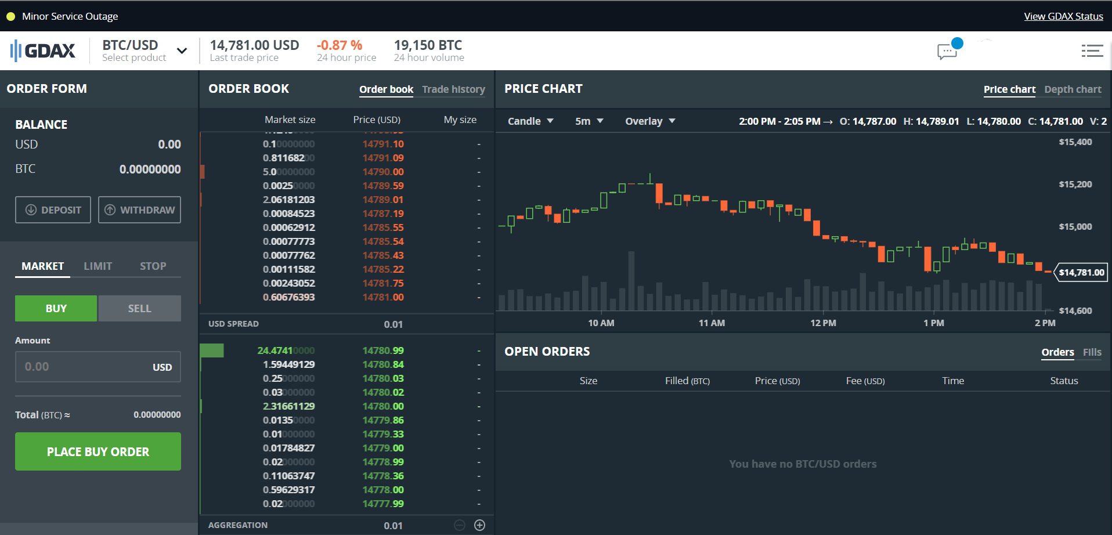The width and height of the screenshot is (1112, 535).
Task: Click the Minor Service Outage notice
Action: pos(70,16)
